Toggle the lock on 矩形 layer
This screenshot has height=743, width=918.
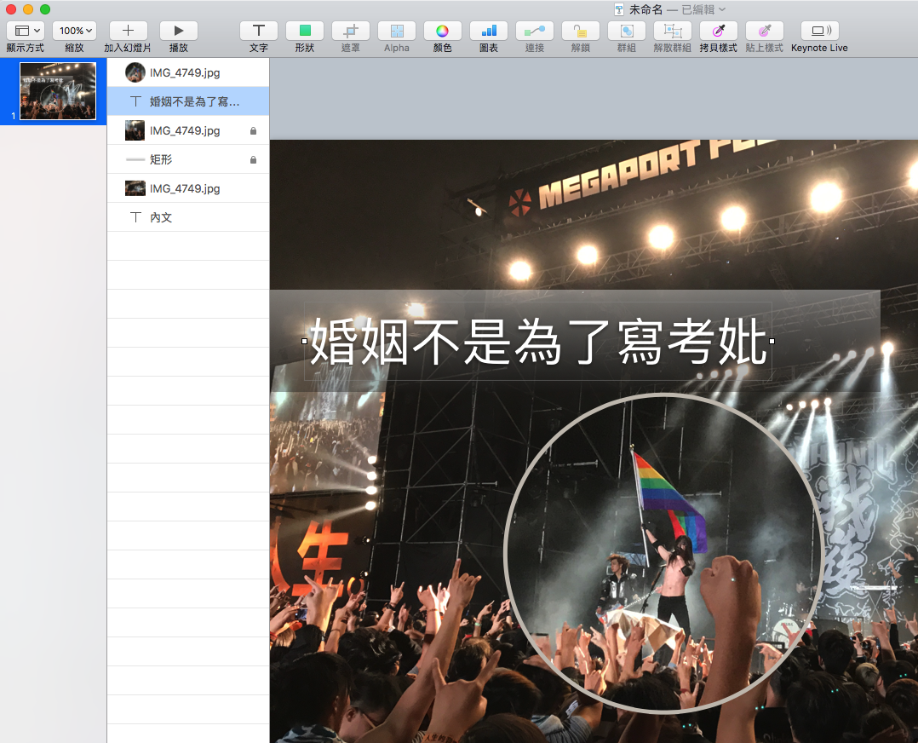tap(253, 160)
